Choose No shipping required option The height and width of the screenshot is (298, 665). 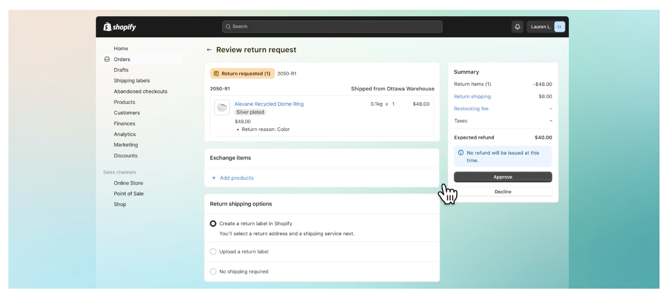pos(213,271)
